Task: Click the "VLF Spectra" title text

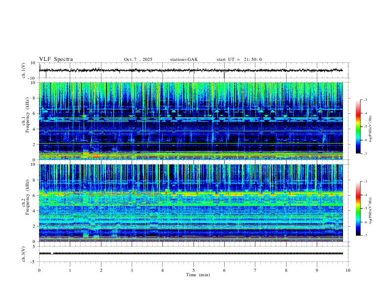Action: (x=56, y=59)
